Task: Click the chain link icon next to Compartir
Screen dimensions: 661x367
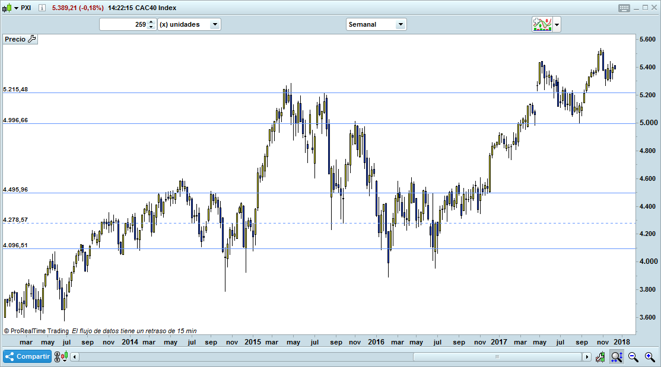Action: click(58, 357)
